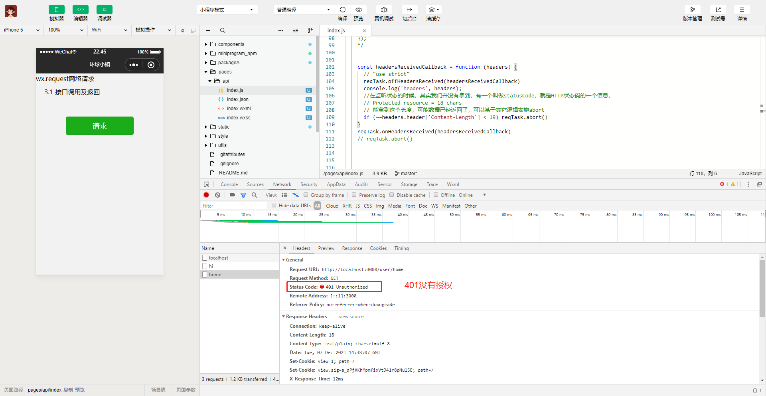The width and height of the screenshot is (766, 396).
Task: Enable Preserve log checkbox
Action: click(x=354, y=195)
